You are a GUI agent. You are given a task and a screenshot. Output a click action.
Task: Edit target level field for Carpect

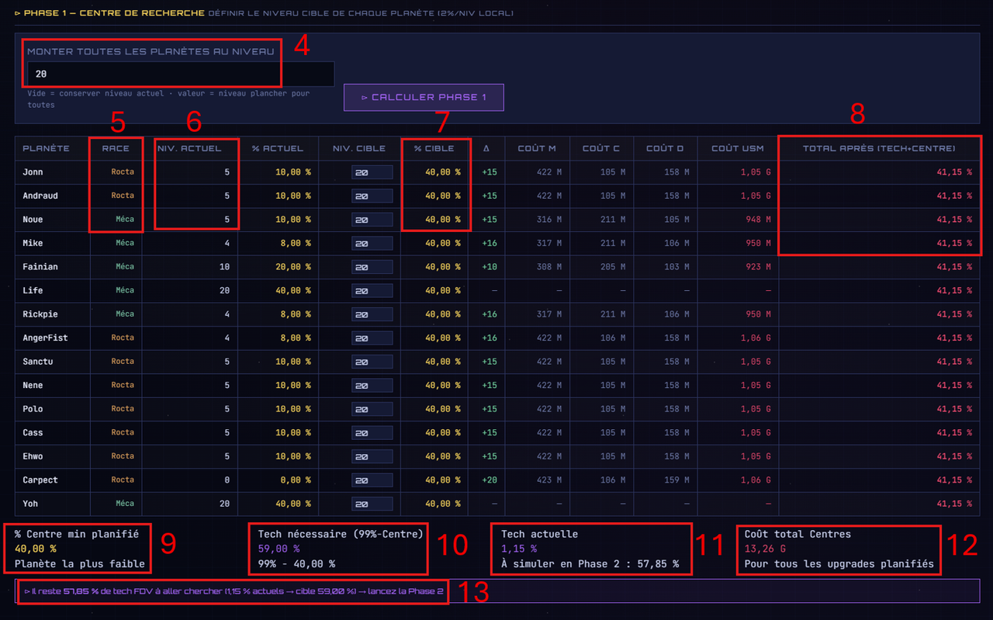[x=372, y=480]
